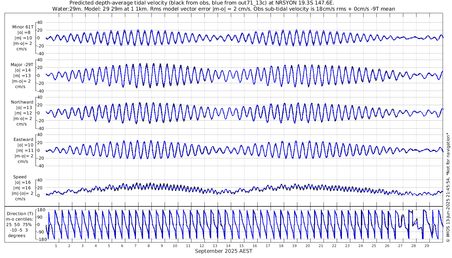Click the day "19" label on the date axis
Screen dimensions: 452x258
coord(294,246)
